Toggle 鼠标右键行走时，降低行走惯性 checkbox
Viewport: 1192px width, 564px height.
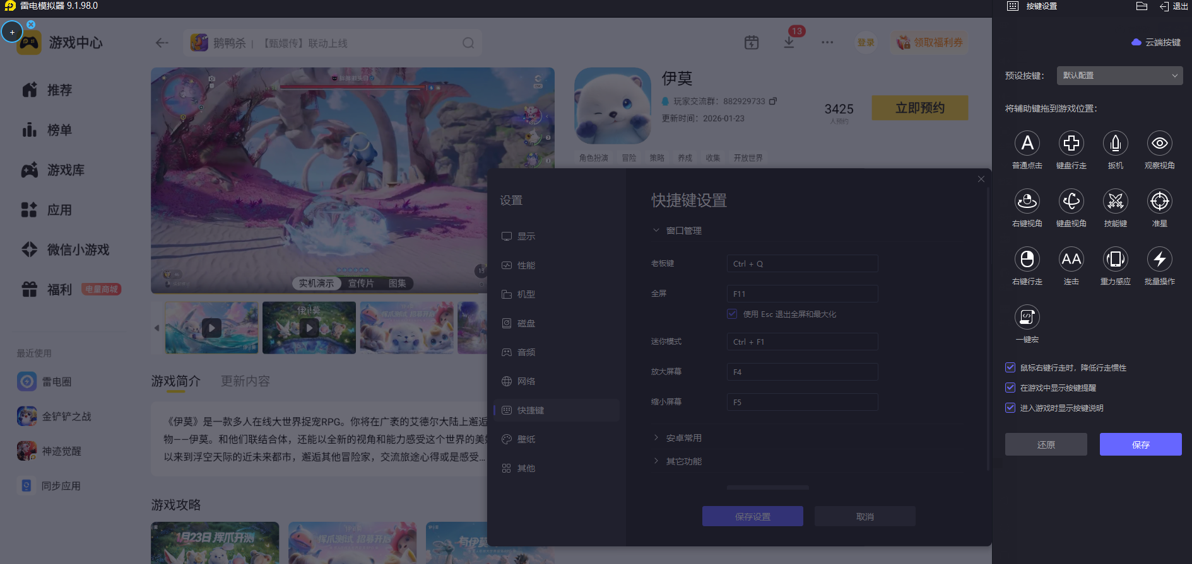(x=1010, y=367)
